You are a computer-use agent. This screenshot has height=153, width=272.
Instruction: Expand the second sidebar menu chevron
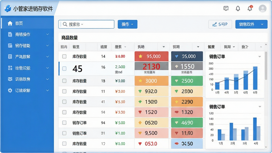coord(47,34)
